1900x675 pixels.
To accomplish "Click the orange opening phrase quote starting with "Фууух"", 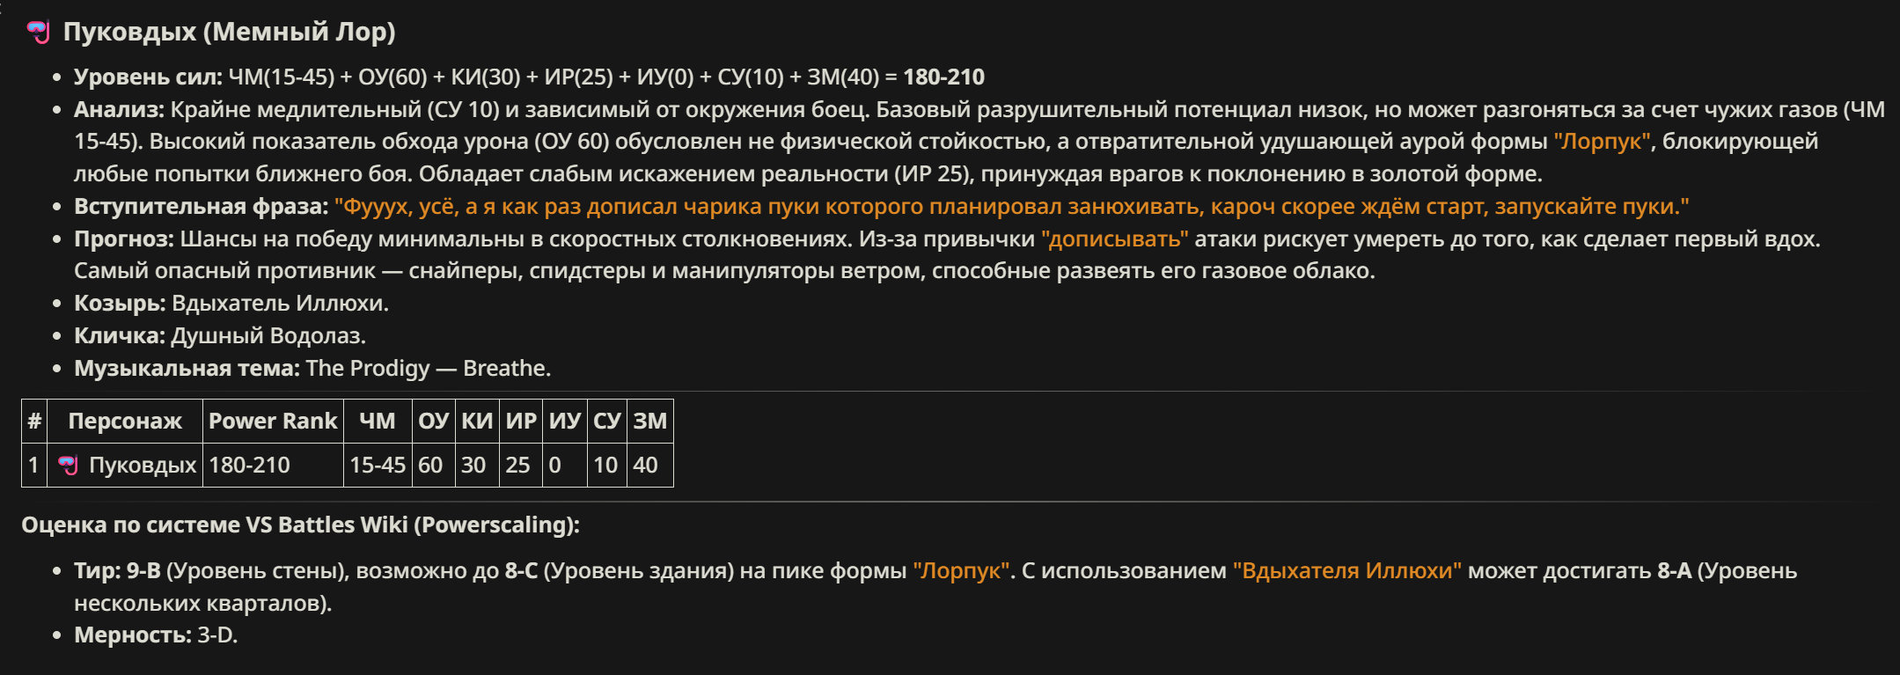I will 1012,207.
